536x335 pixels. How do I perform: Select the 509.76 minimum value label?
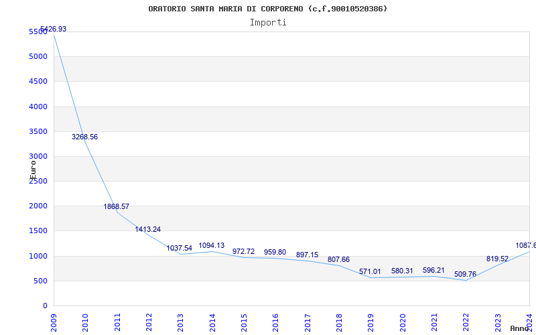(x=465, y=274)
